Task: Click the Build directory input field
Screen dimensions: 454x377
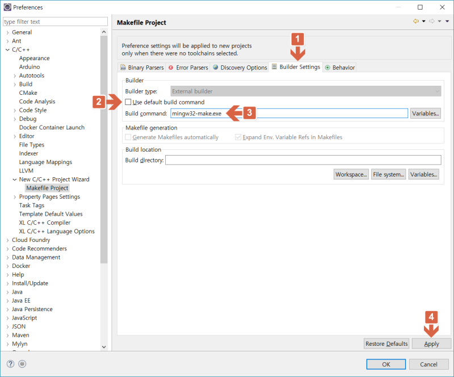Action: 303,160
